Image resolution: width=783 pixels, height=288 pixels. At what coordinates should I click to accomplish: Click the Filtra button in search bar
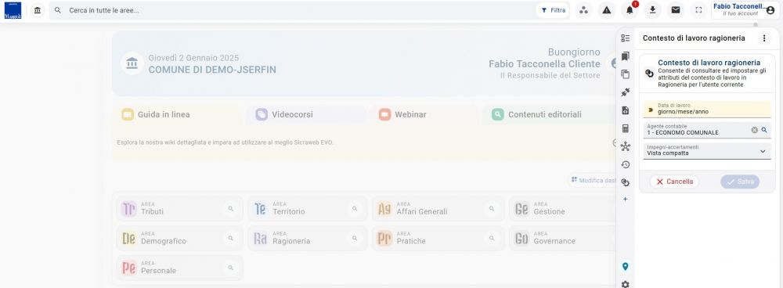pyautogui.click(x=554, y=10)
